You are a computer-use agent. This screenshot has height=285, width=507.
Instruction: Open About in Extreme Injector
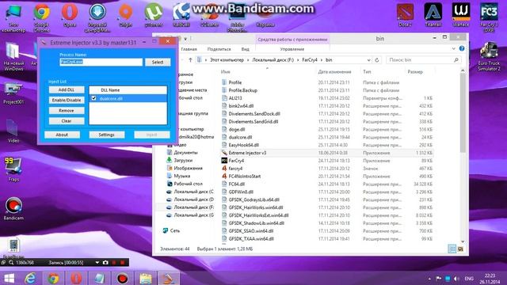tap(62, 135)
